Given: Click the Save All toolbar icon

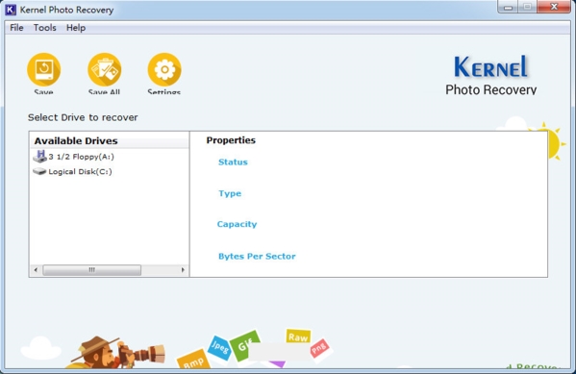Looking at the screenshot, I should tap(104, 70).
